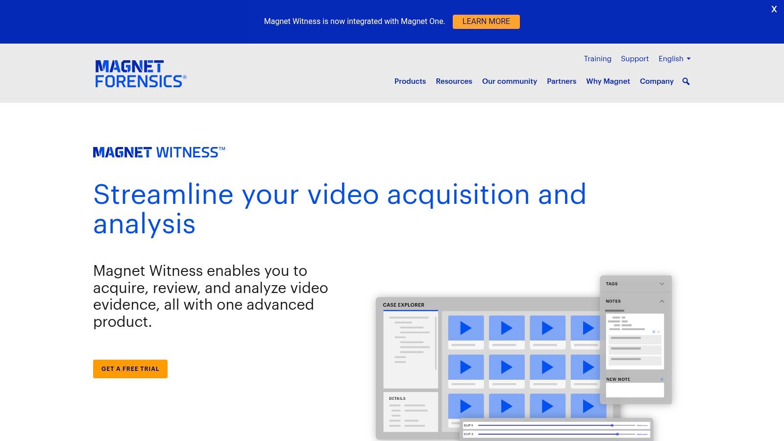Screen dimensions: 784x441
Task: Expand the English language selector
Action: [x=674, y=59]
